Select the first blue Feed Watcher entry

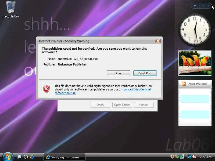(x=195, y=99)
